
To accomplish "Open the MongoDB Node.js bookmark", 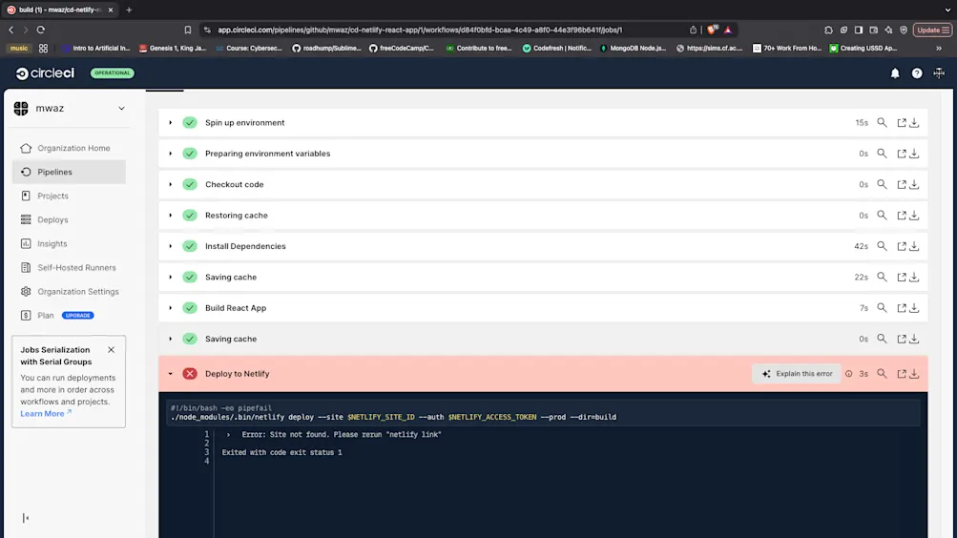I will coord(634,49).
